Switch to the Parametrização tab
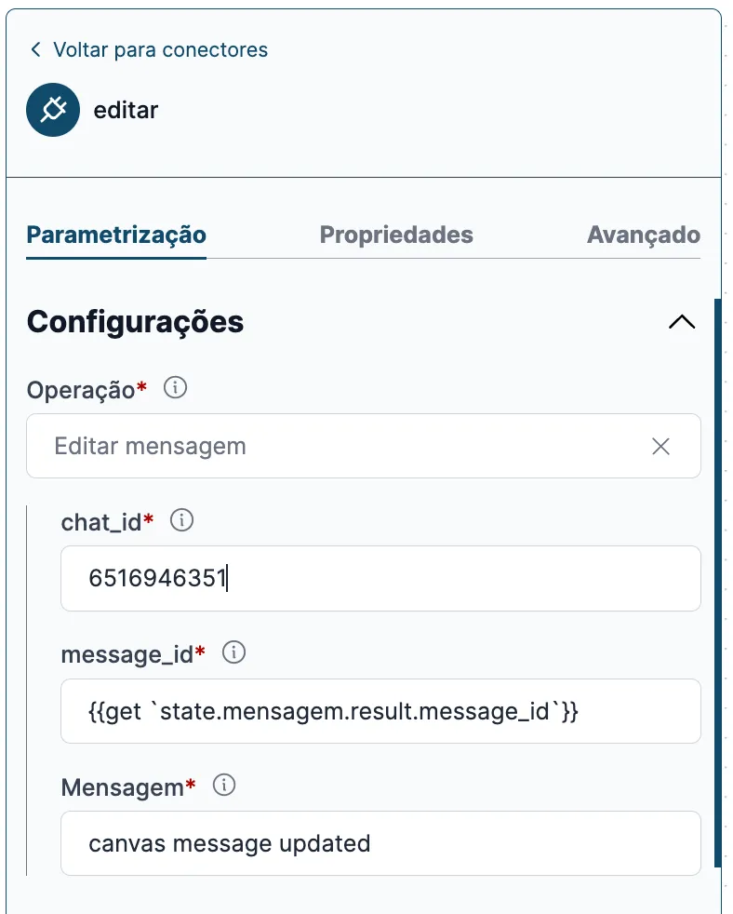The height and width of the screenshot is (914, 733). [x=116, y=235]
